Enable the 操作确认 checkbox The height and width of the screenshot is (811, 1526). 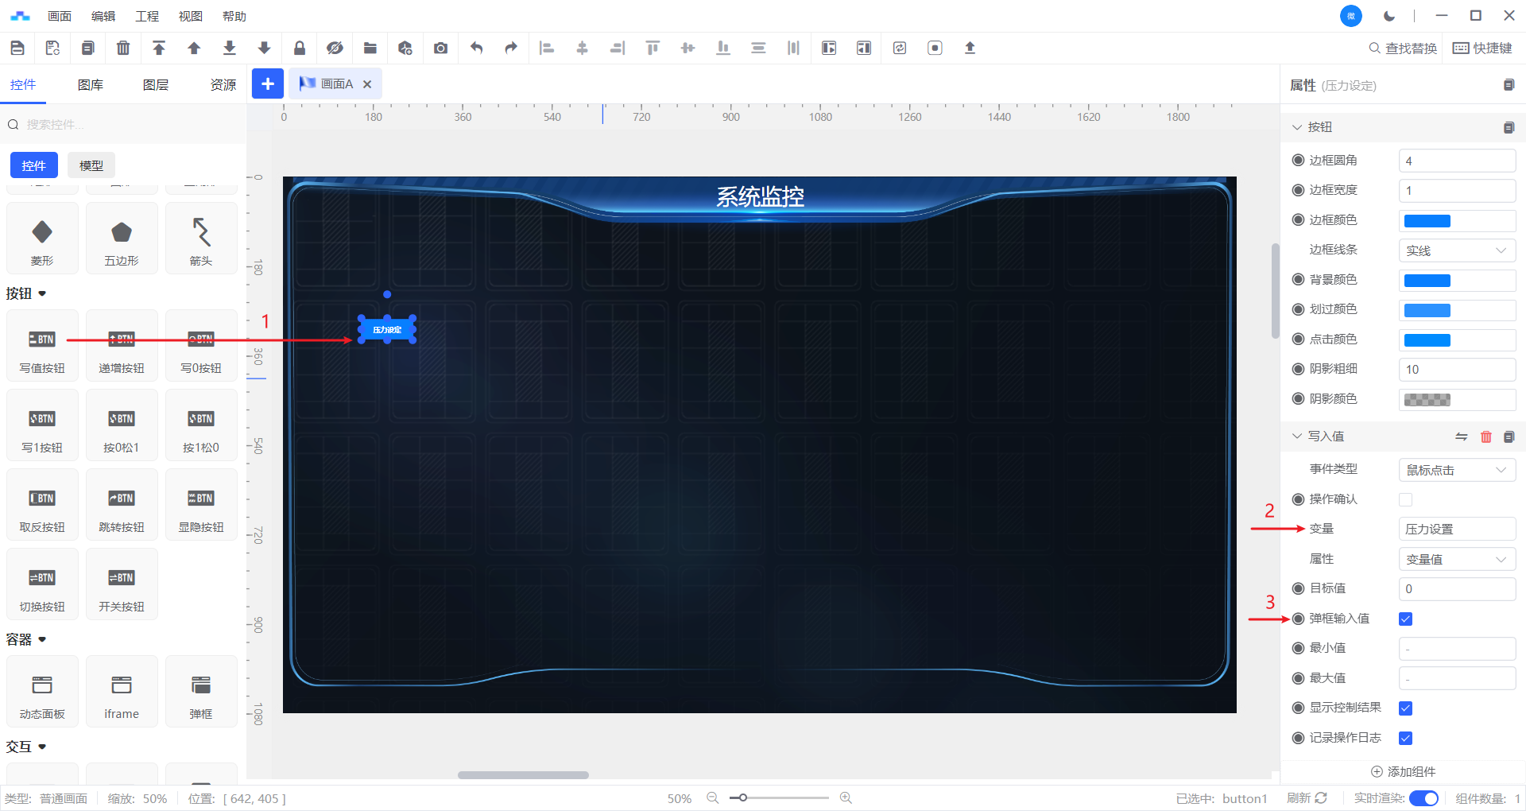click(x=1405, y=499)
